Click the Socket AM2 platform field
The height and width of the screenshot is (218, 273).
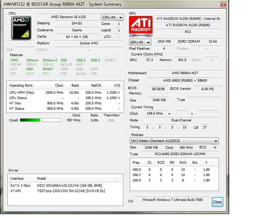pyautogui.click(x=89, y=43)
